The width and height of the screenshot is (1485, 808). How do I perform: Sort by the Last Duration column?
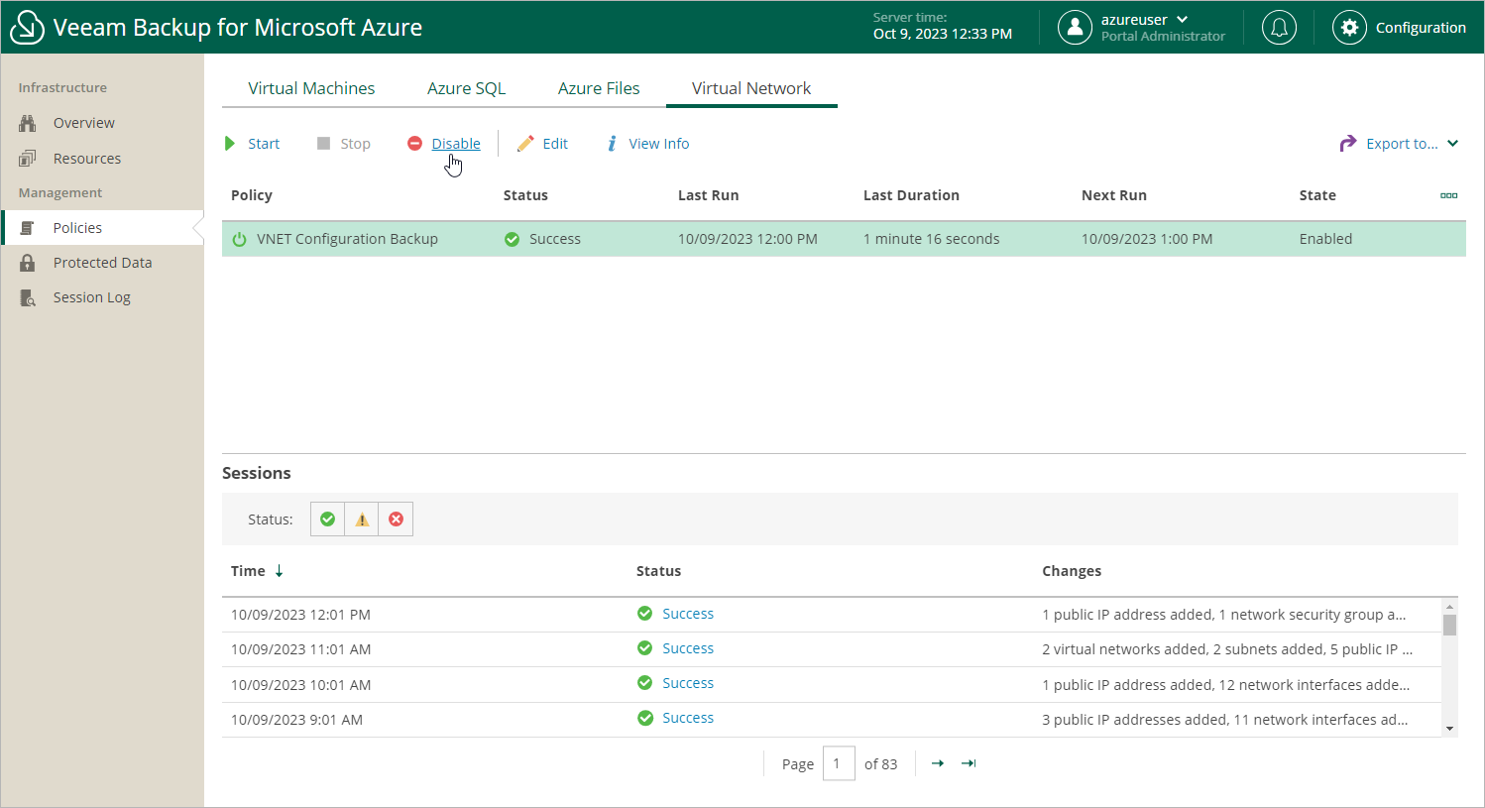point(911,195)
